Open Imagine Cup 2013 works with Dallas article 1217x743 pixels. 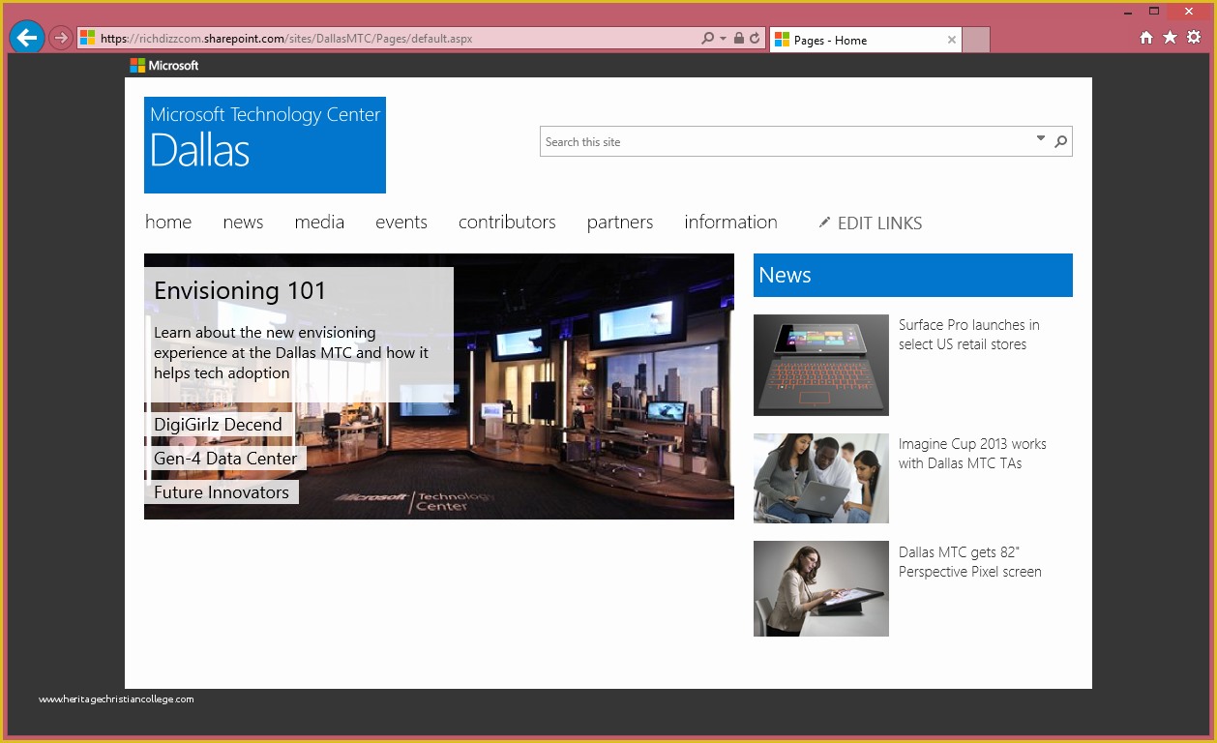pyautogui.click(x=972, y=454)
